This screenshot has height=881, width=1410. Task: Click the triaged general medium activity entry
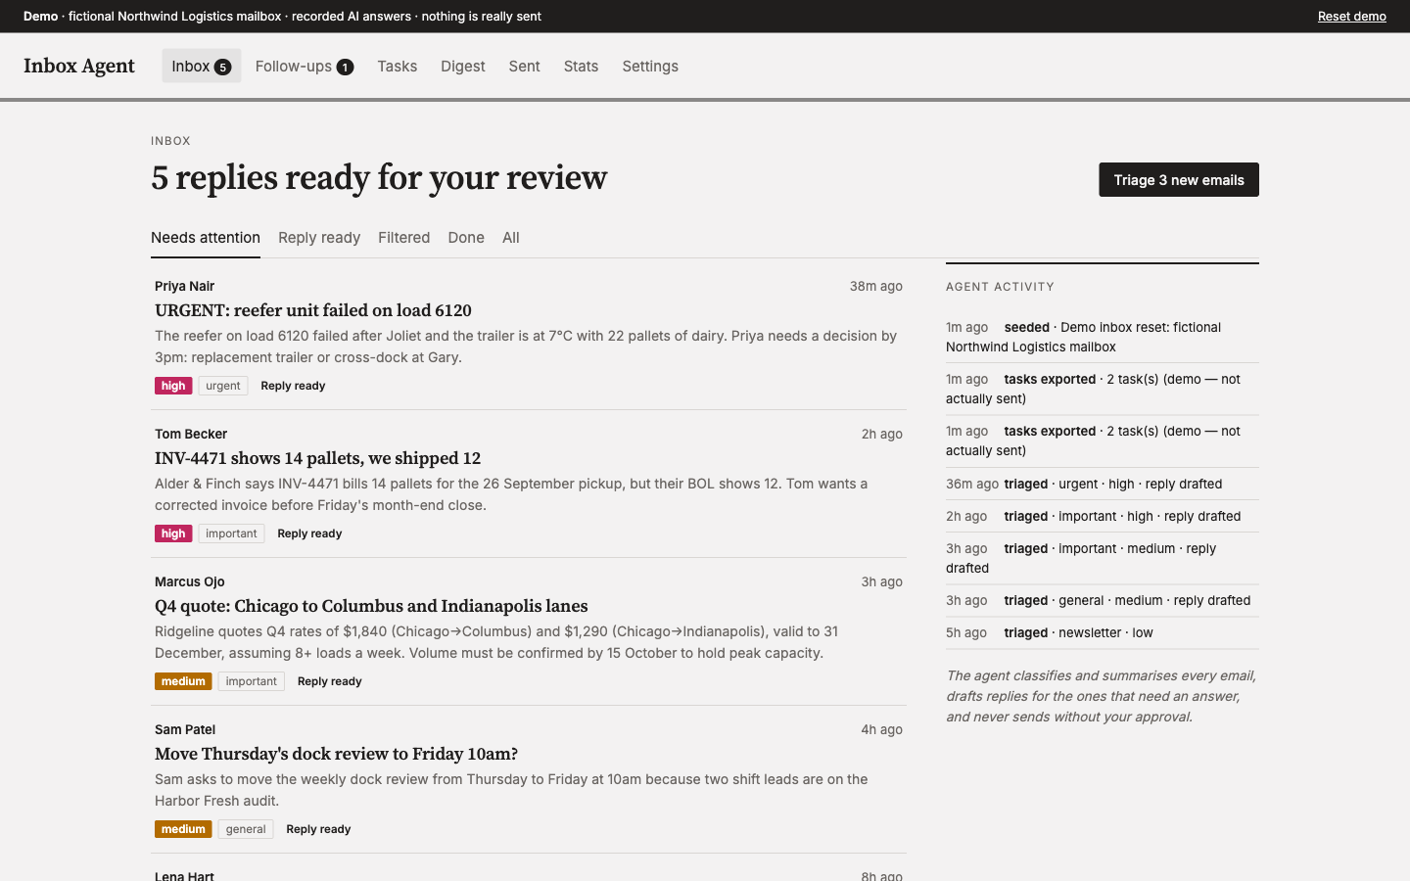coord(1103,600)
